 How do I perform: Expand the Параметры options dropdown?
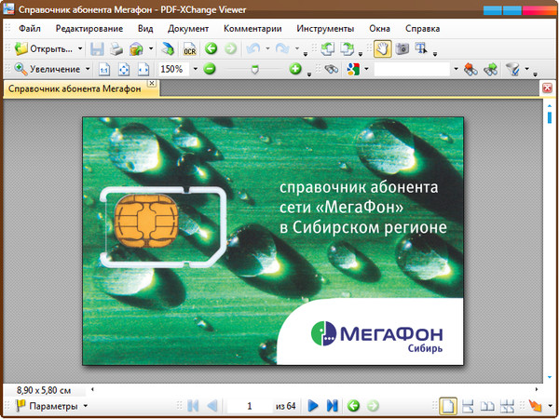click(x=86, y=406)
